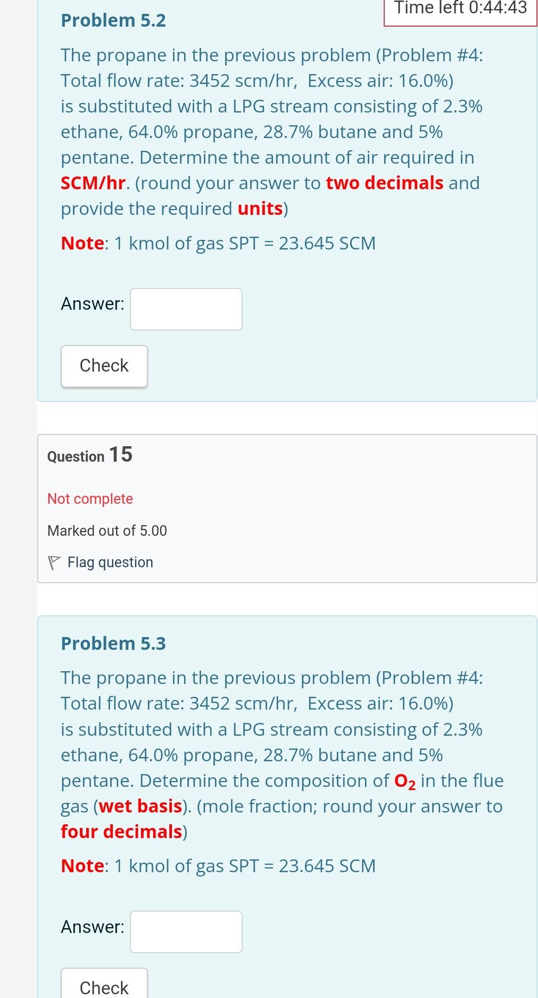Click the Marked out of 5.00 text
This screenshot has height=998, width=538.
tap(106, 530)
